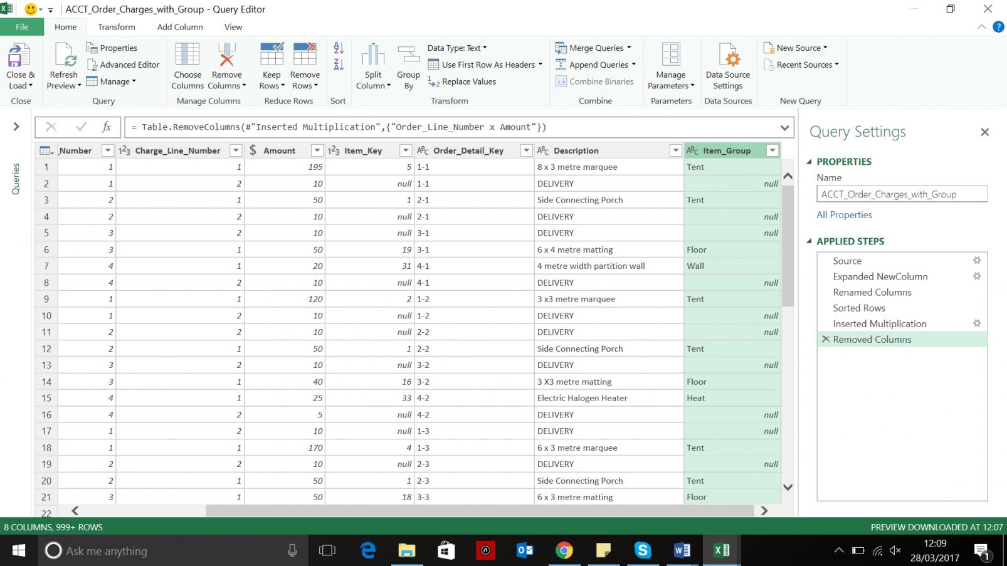Expand the formula bar with the chevron
This screenshot has width=1007, height=566.
pos(784,127)
